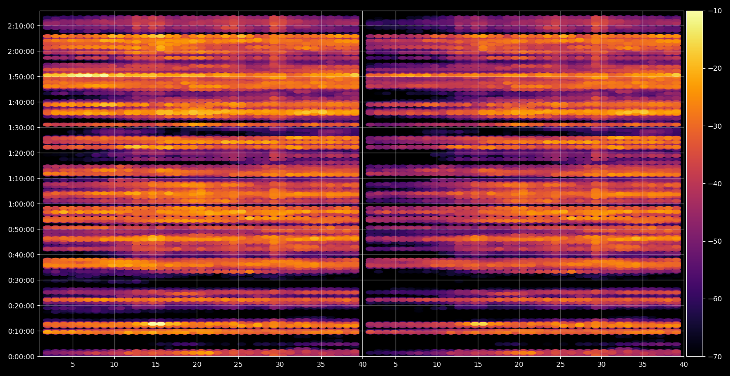Select the left heatmap's x-axis label 15
Image resolution: width=730 pixels, height=376 pixels.
click(156, 364)
